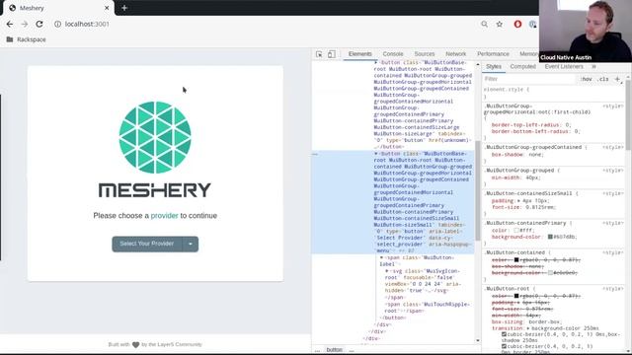Select the Computed pane tab
Image resolution: width=632 pixels, height=355 pixels.
(x=522, y=67)
